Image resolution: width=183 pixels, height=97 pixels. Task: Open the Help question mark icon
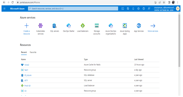tap(144, 8)
